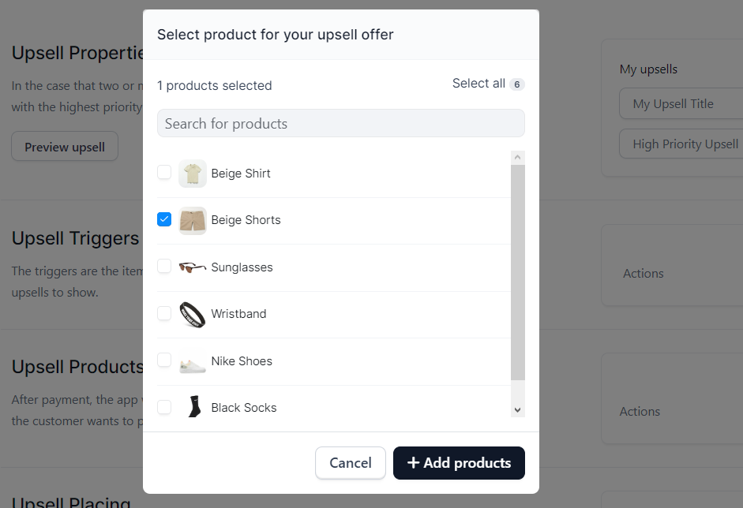
Task: Click the scrollbar down arrow
Action: tap(517, 410)
